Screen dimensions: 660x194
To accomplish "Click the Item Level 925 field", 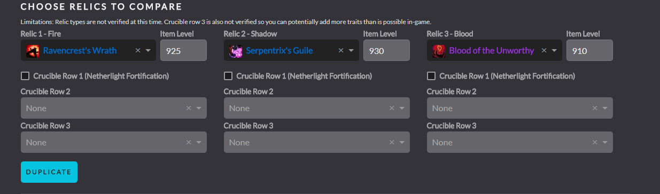I will coord(183,50).
